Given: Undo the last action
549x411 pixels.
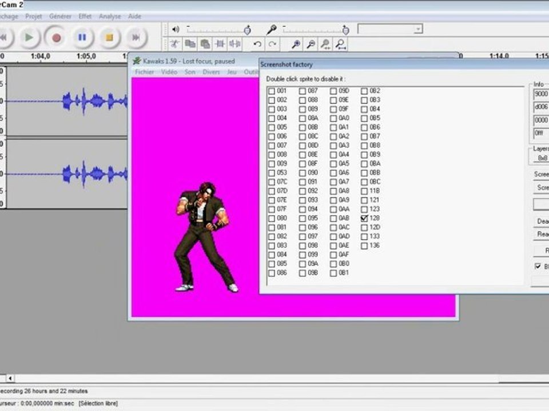Looking at the screenshot, I should pos(257,44).
